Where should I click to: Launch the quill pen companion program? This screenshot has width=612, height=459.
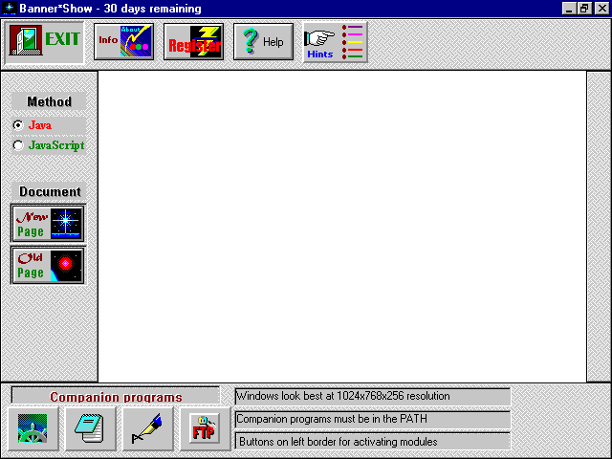pos(147,428)
